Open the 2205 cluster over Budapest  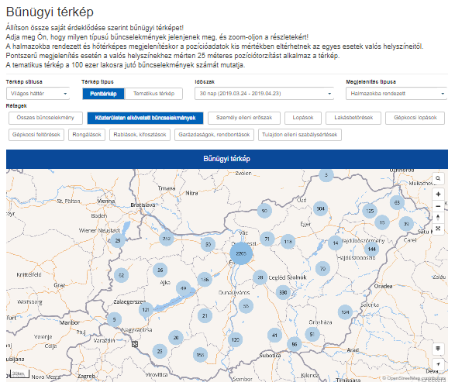pos(241,253)
